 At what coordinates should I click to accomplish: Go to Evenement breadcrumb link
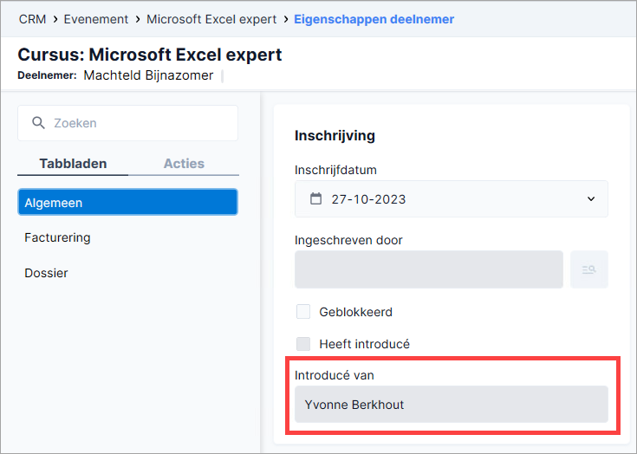(x=96, y=19)
